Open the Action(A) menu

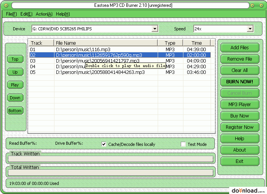pyautogui.click(x=44, y=14)
